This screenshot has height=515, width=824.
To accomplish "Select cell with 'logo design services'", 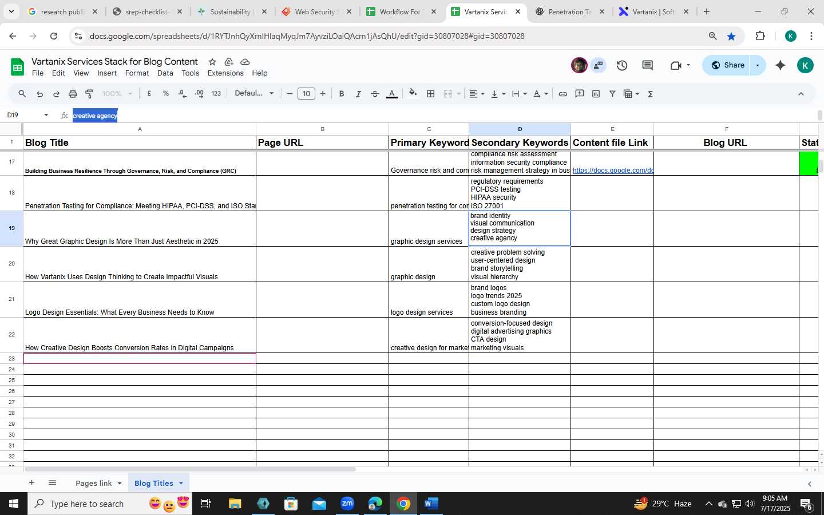I will point(429,299).
